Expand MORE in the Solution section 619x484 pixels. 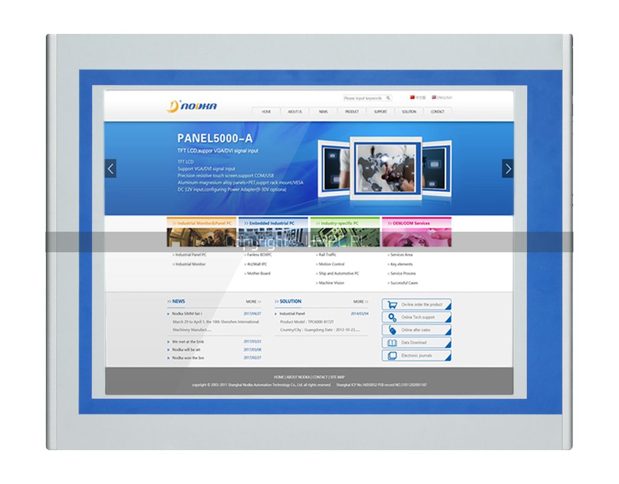pyautogui.click(x=361, y=301)
